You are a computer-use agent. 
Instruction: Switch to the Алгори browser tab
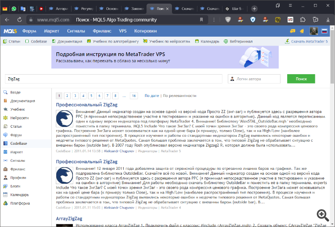(x=59, y=9)
